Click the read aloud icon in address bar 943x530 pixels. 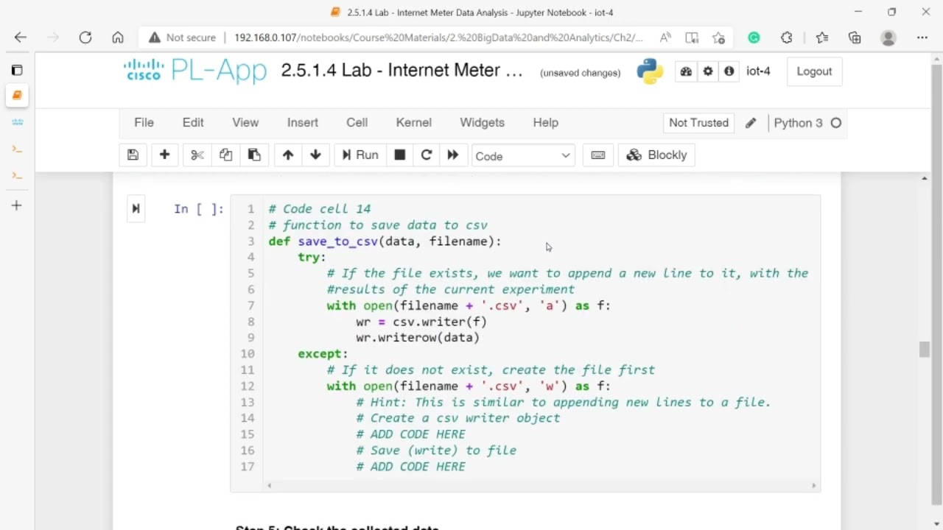click(665, 38)
